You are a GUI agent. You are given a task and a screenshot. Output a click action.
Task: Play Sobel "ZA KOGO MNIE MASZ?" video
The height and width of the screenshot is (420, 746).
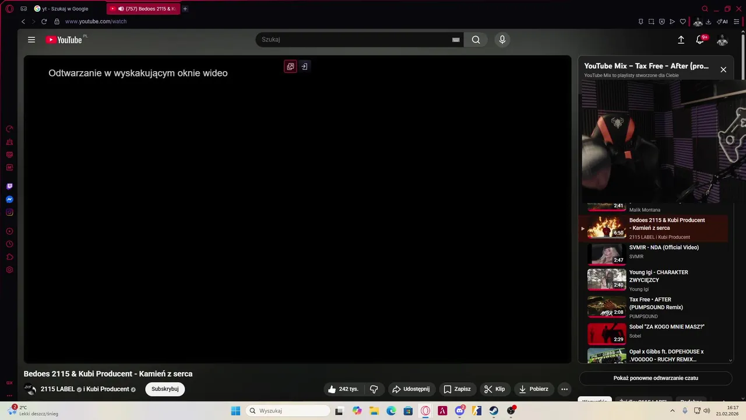coord(653,333)
